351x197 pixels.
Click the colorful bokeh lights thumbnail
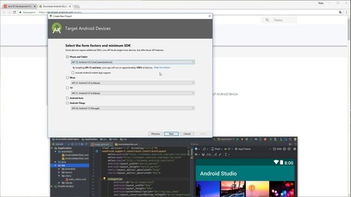[x=282, y=189]
